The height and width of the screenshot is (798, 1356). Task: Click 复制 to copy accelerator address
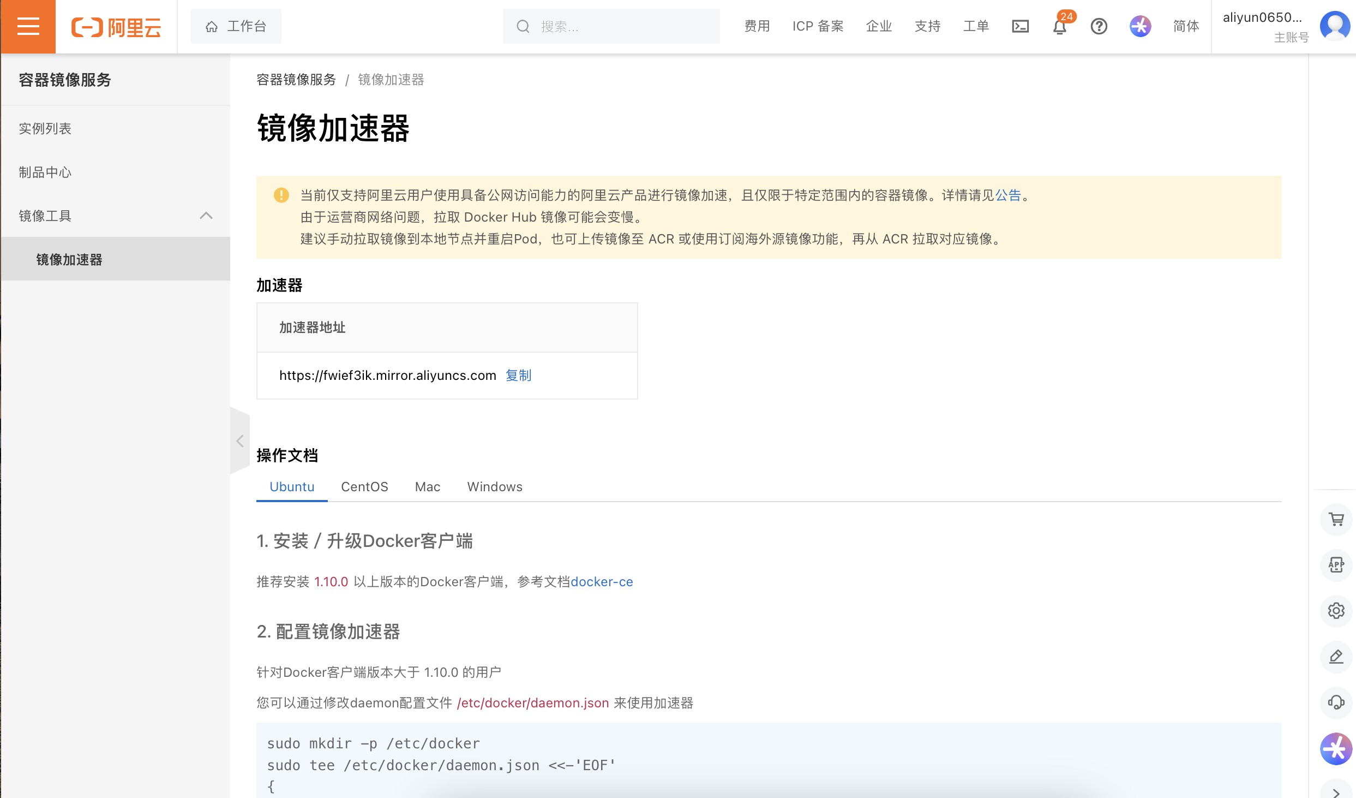[x=518, y=376]
